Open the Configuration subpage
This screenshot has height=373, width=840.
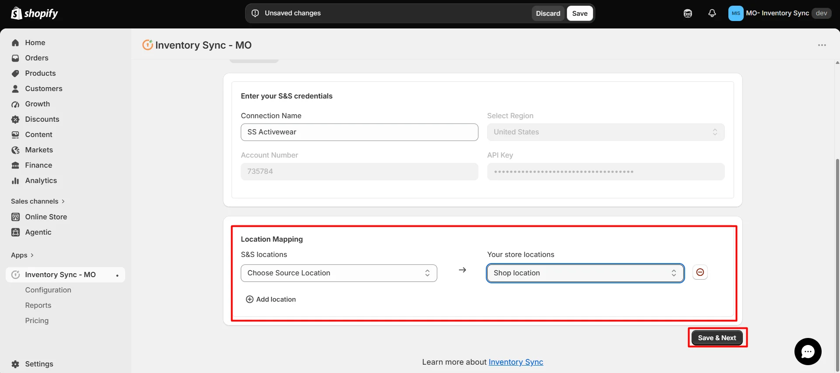tap(48, 290)
